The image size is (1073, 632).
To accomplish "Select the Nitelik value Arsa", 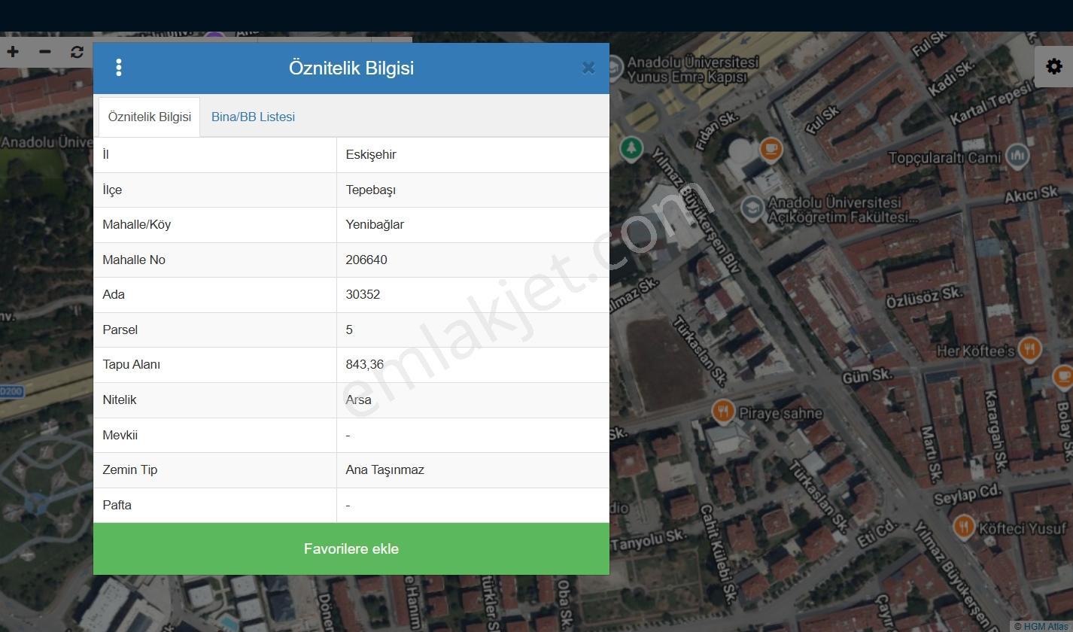I will click(x=359, y=400).
